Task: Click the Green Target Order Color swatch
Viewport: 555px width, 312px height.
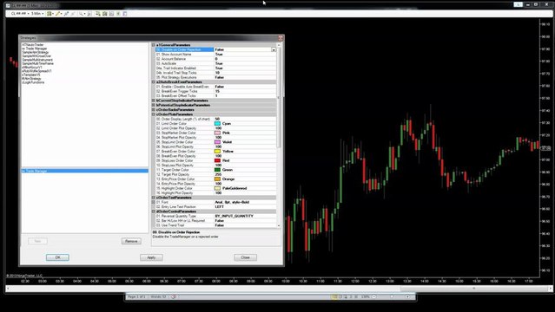Action: coord(217,170)
